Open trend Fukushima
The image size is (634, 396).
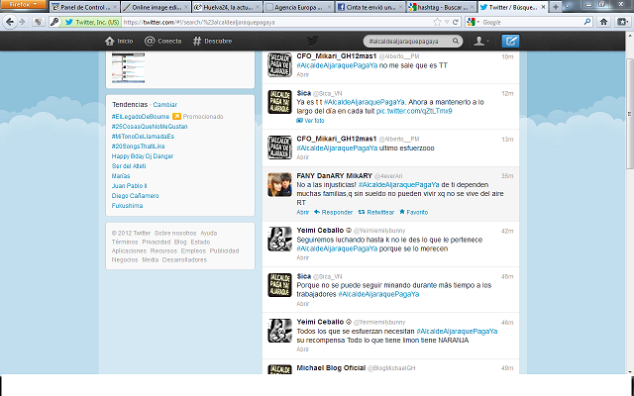[x=127, y=206]
